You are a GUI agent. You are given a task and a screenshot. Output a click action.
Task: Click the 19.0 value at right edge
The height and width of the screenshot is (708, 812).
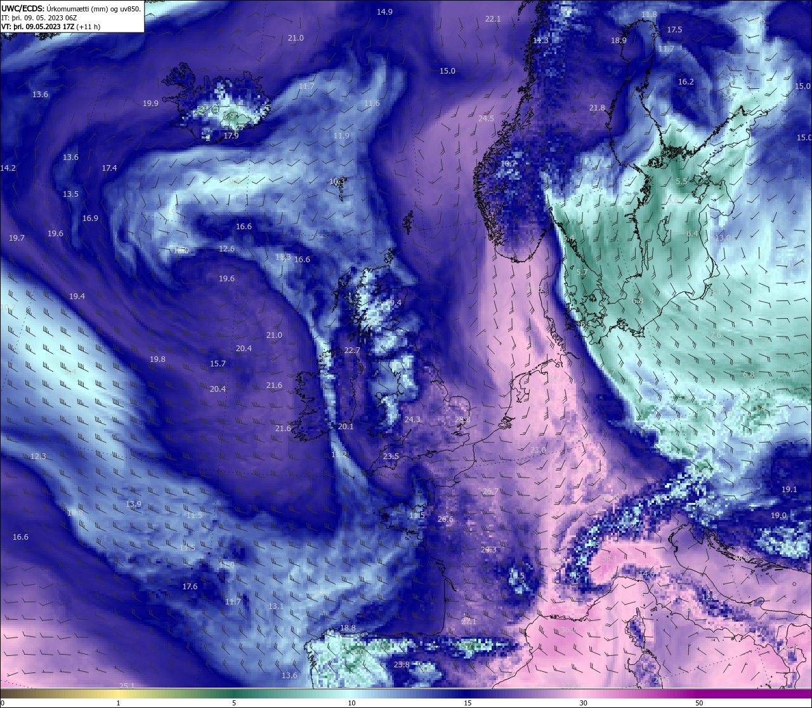tap(778, 516)
